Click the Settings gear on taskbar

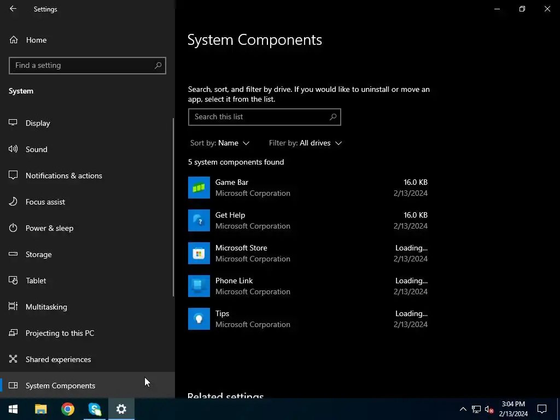click(121, 409)
